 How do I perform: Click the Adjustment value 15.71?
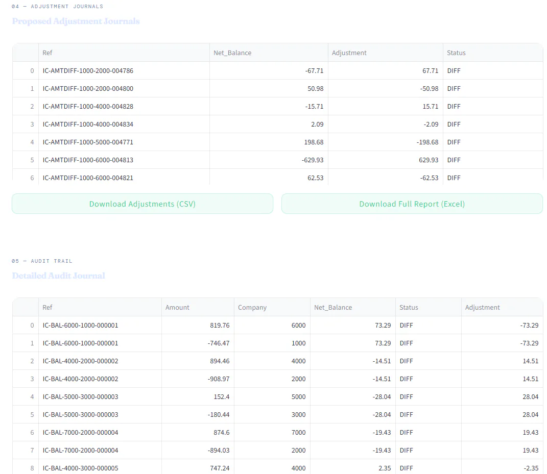click(386, 106)
